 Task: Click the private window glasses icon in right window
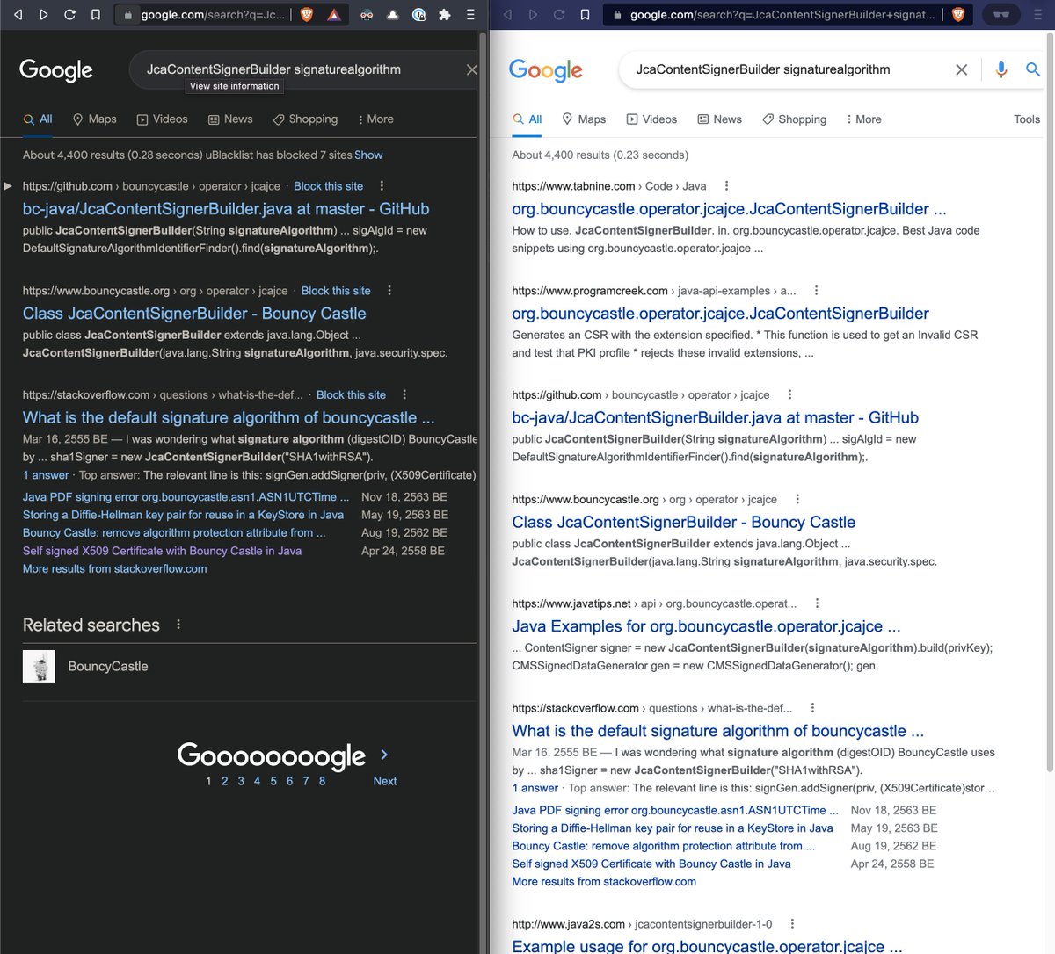[x=1000, y=14]
